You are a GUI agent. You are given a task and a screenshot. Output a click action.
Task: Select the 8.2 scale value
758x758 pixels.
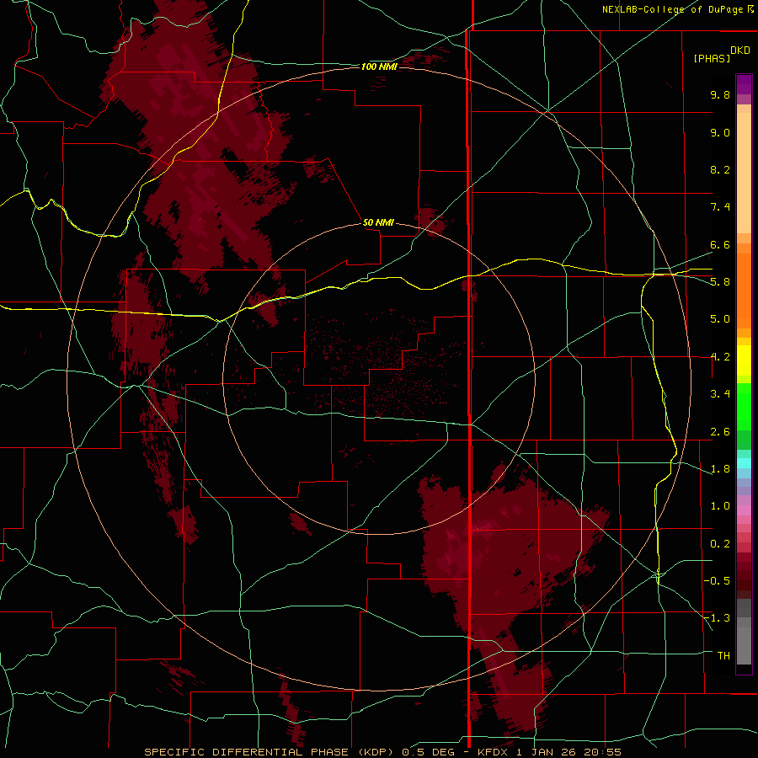point(720,169)
